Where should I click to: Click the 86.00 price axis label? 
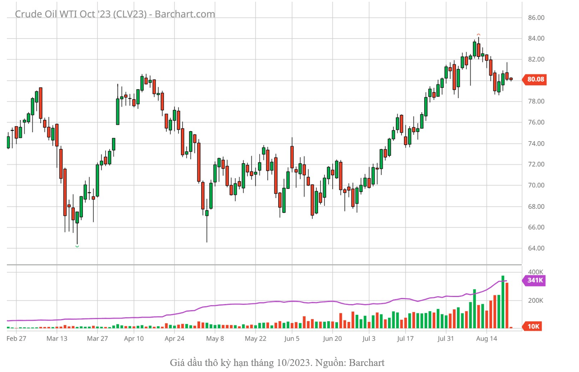[x=536, y=18]
